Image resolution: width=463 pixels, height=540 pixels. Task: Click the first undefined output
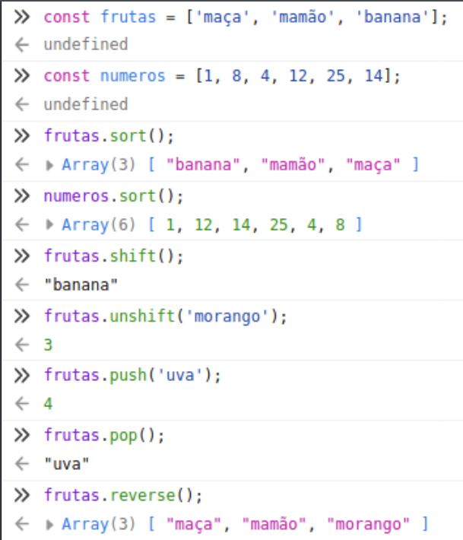pyautogui.click(x=86, y=45)
